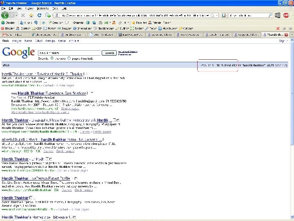Click the Google favicon in the address bar
The width and height of the screenshot is (294, 221).
click(57, 16)
